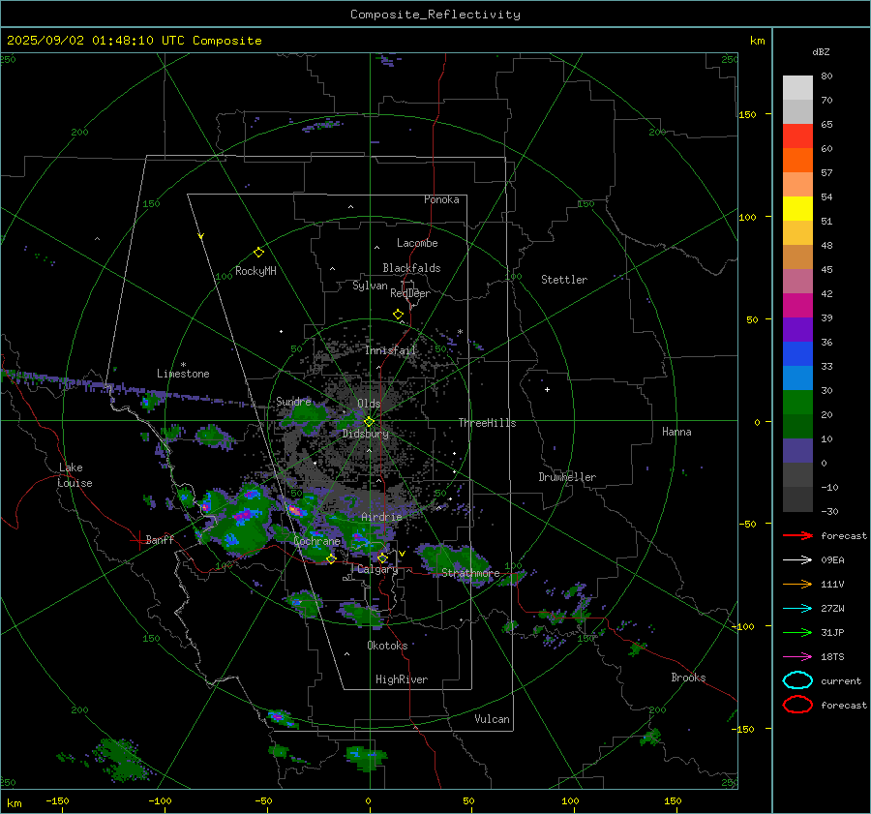Screen dimensions: 871x814
Task: Click the Hanna city label
Action: tap(676, 432)
